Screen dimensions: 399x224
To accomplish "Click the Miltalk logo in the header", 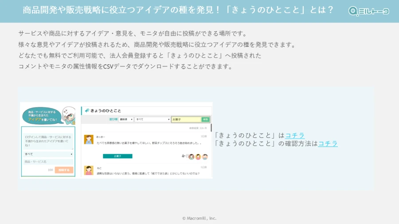I will click(368, 11).
